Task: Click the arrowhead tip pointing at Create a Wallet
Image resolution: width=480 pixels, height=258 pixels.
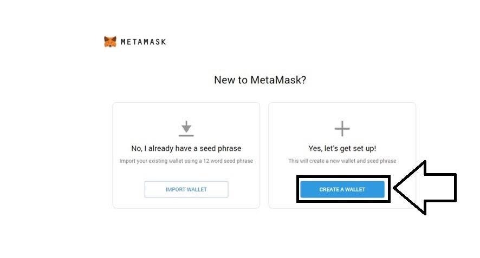Action: (x=395, y=188)
